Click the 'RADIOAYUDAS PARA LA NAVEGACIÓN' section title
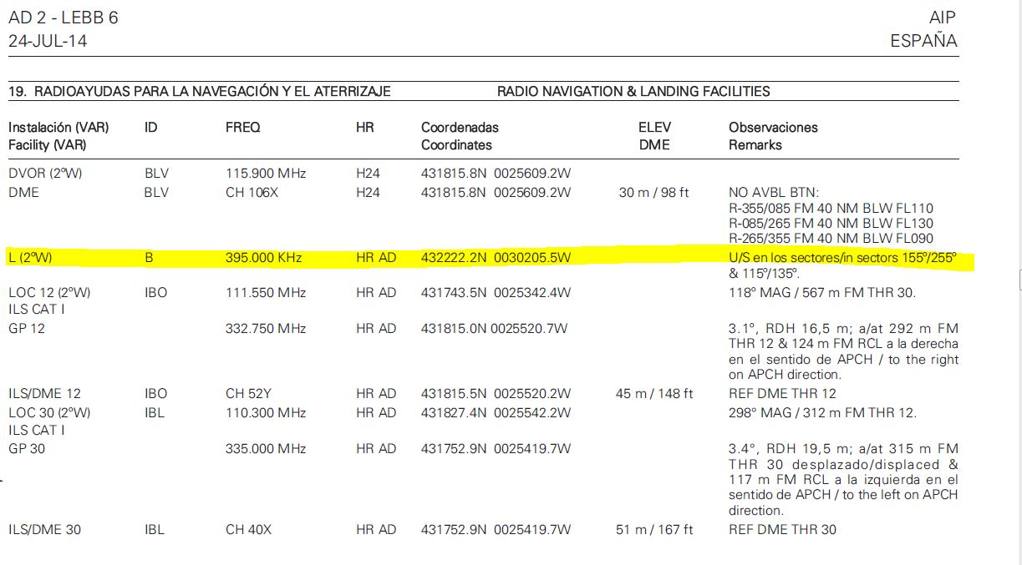Screen dimensions: 1022x565 [199, 92]
